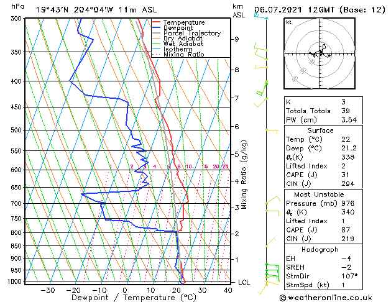
Task: Click the gray Parcel Trajectory legend swatch
Action: [157, 33]
